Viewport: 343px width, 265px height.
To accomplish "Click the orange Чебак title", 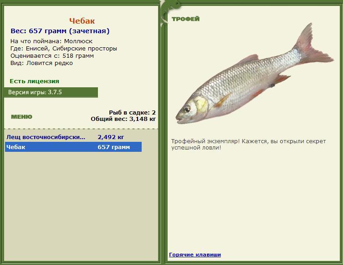I will pos(82,21).
